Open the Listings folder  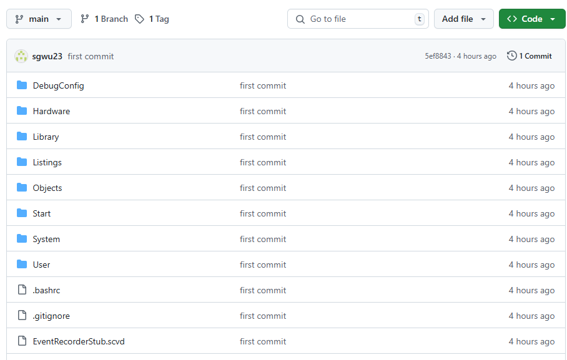pyautogui.click(x=47, y=163)
